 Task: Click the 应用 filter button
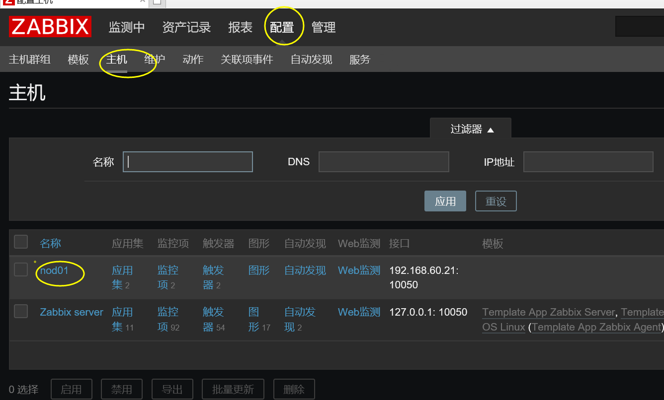[445, 201]
